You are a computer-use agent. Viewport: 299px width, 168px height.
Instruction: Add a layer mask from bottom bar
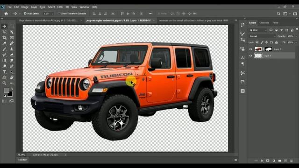tap(268, 161)
